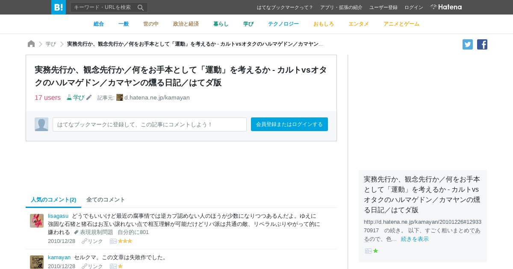Click the d.hatena.ne.jp/kamayan site favicon
Viewport: 513px width, 269px height.
tap(120, 97)
